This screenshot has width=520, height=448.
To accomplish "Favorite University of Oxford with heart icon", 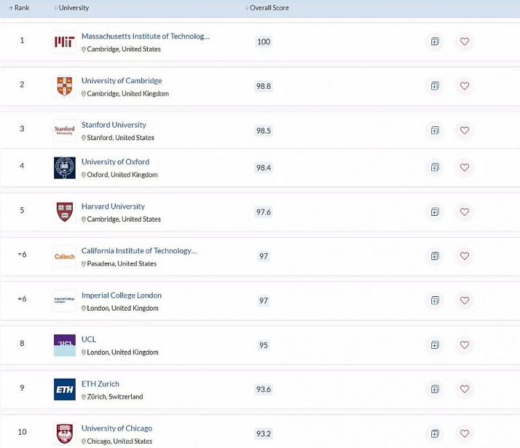I will point(465,167).
